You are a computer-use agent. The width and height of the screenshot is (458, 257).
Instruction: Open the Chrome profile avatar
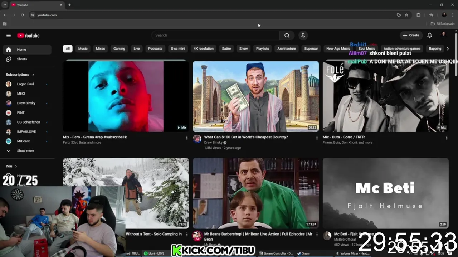point(444,15)
